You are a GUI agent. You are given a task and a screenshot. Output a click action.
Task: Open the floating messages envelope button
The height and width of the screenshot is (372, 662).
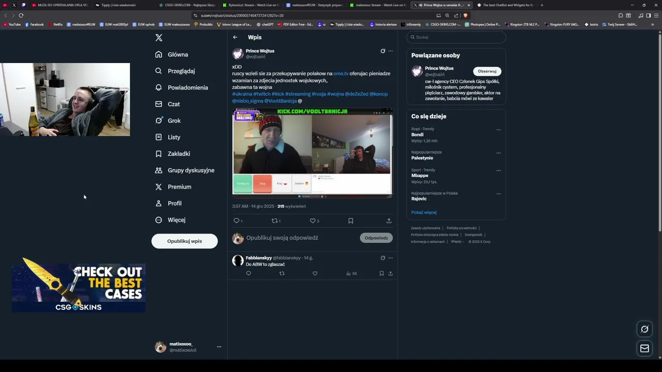[644, 349]
